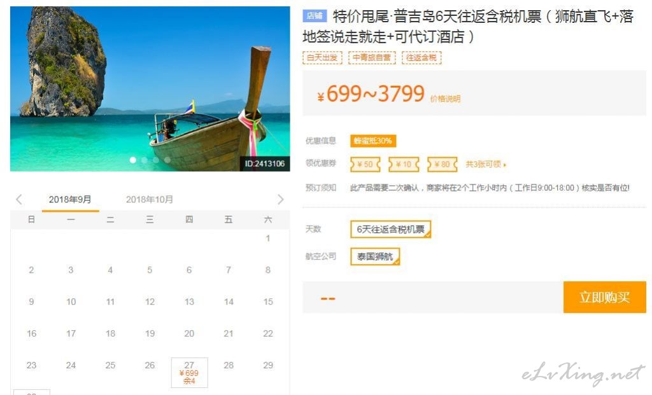
Task: Select date 8 in the calendar
Action: [x=268, y=270]
